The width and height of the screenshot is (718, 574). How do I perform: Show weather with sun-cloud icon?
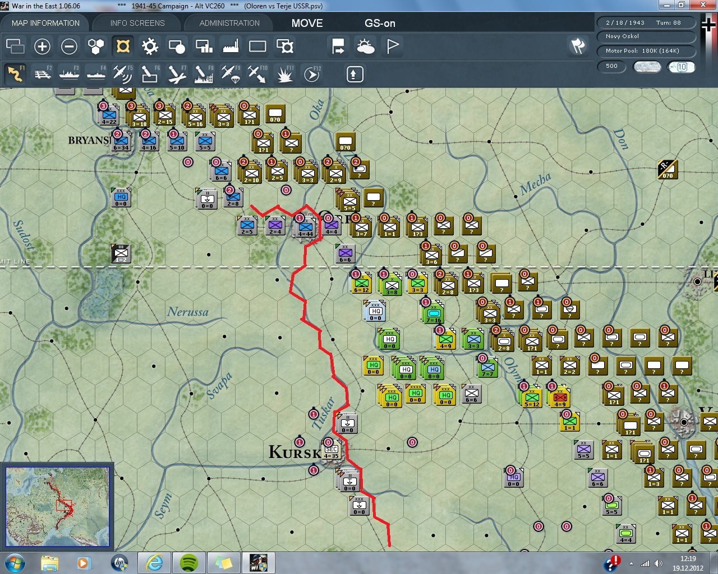(365, 47)
